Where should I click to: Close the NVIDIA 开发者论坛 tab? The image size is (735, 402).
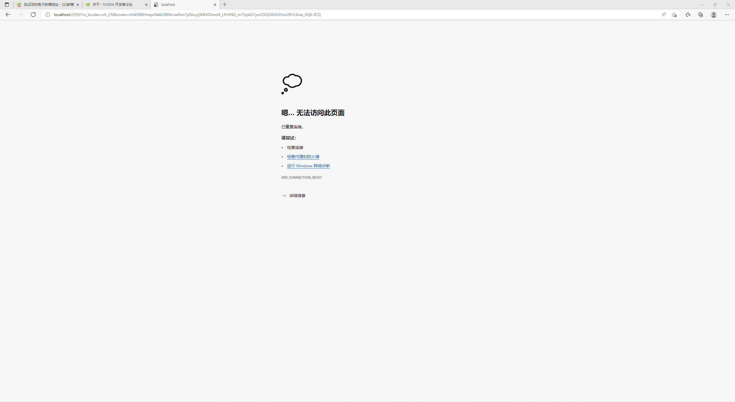(146, 5)
